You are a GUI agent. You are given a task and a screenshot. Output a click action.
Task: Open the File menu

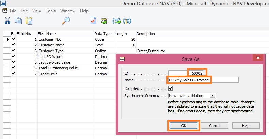(x=13, y=11)
